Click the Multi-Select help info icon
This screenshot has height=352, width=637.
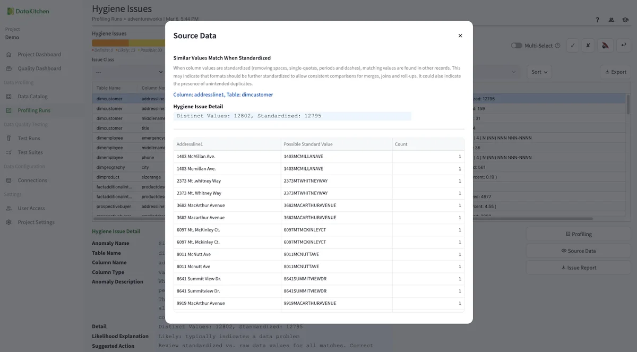click(x=557, y=46)
